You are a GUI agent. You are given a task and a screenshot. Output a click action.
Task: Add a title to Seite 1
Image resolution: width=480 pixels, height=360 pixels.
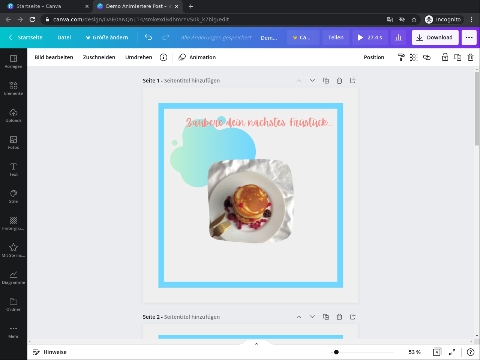pos(192,81)
